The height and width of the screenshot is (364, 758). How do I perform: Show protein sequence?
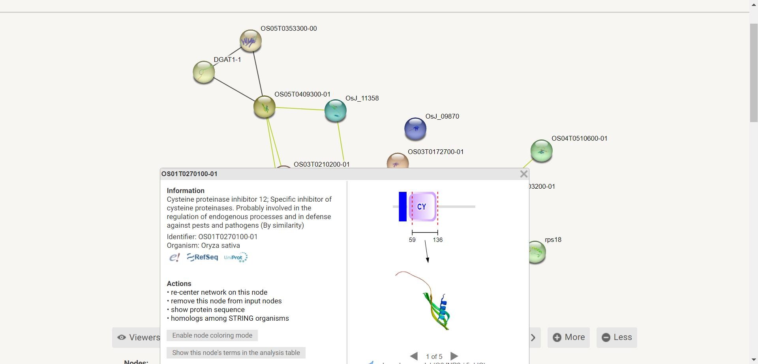coord(208,310)
